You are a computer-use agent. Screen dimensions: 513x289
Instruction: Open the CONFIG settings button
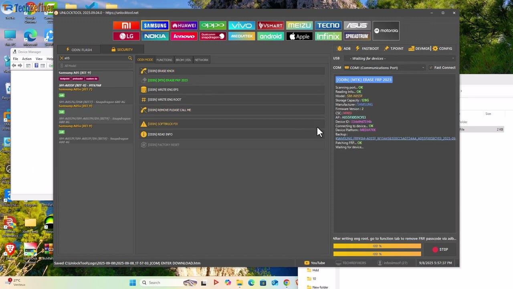pyautogui.click(x=442, y=49)
